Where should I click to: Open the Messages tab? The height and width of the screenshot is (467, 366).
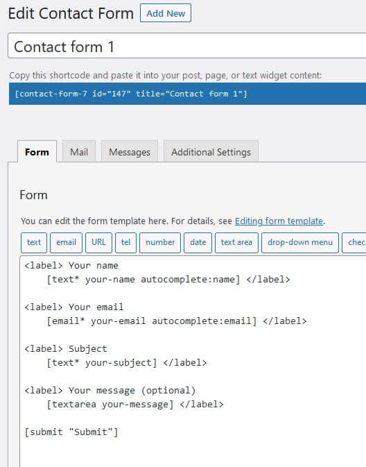coord(130,152)
